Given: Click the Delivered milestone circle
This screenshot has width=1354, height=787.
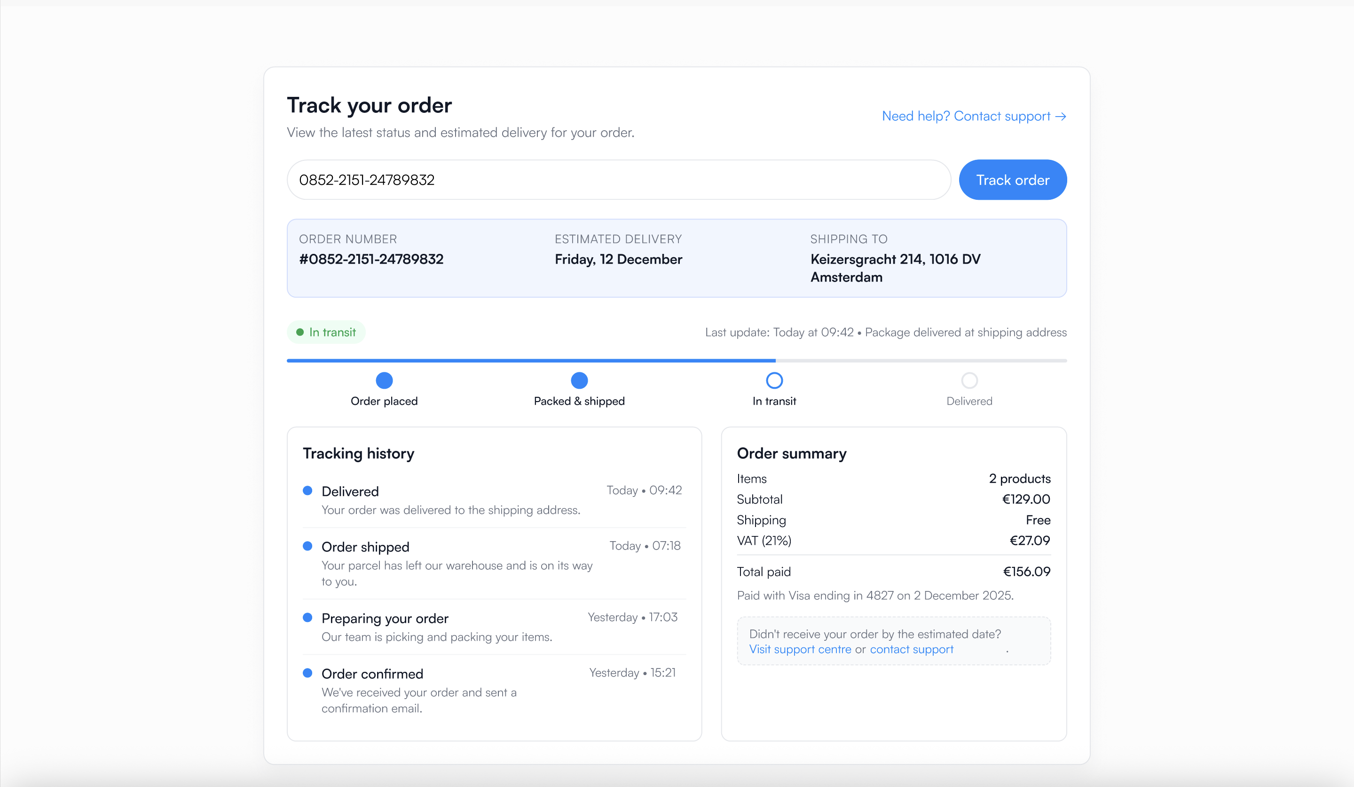Looking at the screenshot, I should coord(969,380).
